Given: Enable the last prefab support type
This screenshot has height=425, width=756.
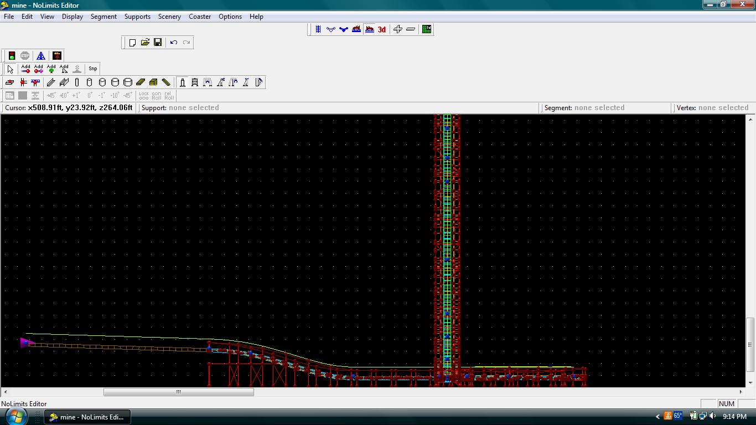Looking at the screenshot, I should [x=258, y=82].
